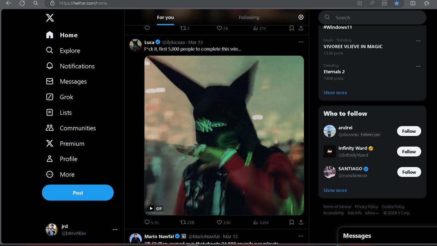This screenshot has height=246, width=437.
Task: Click browser favorites star icon
Action: 397,3
